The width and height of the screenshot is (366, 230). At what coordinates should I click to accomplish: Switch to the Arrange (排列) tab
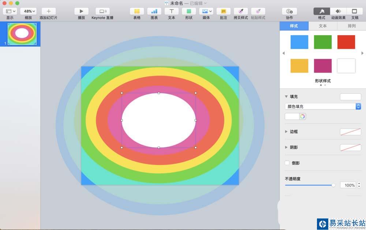click(x=352, y=26)
